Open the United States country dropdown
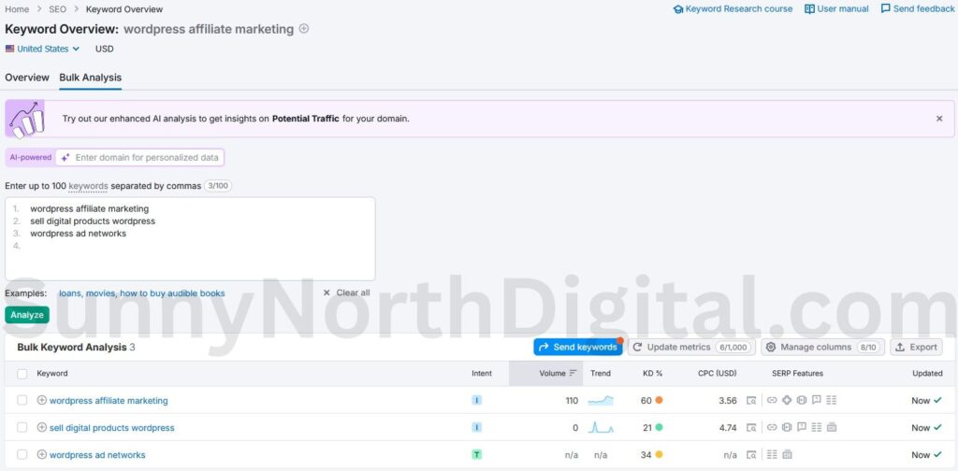Viewport: 958px width, 471px height. click(x=43, y=49)
